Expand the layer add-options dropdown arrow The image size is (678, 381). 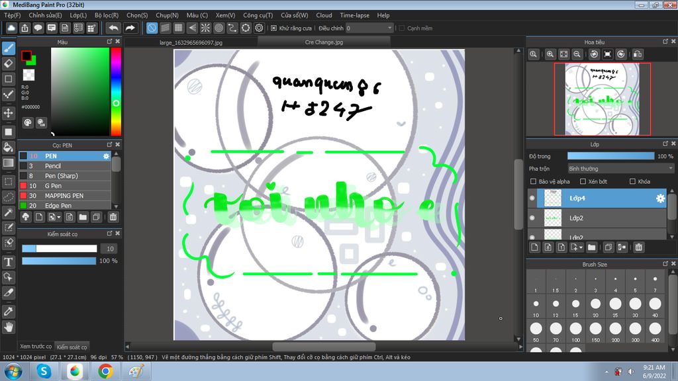(x=581, y=247)
